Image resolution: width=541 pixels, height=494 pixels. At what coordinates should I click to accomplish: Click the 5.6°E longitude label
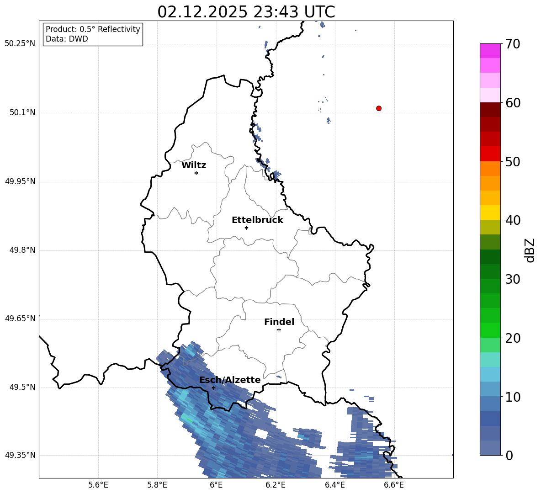(98, 485)
